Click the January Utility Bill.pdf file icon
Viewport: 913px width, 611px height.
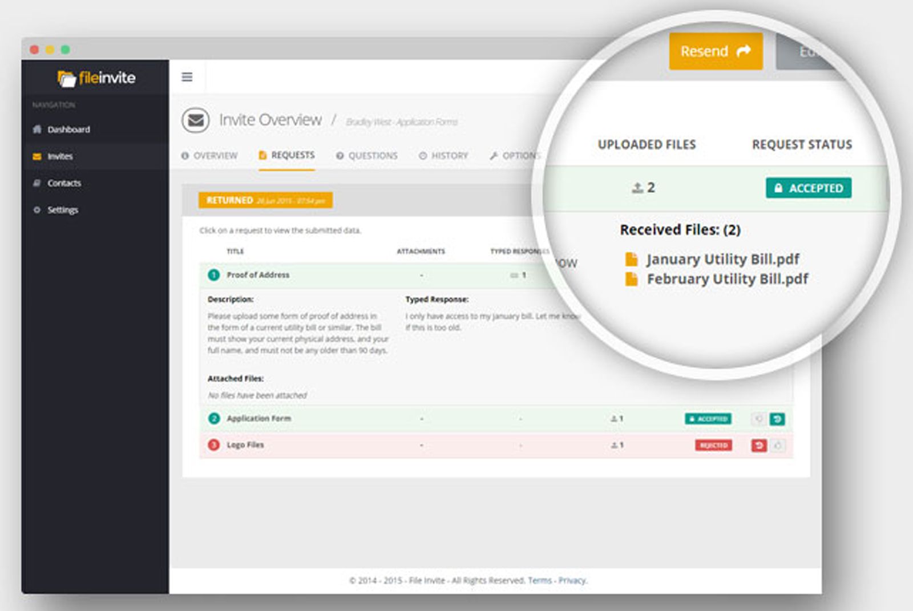coord(631,259)
